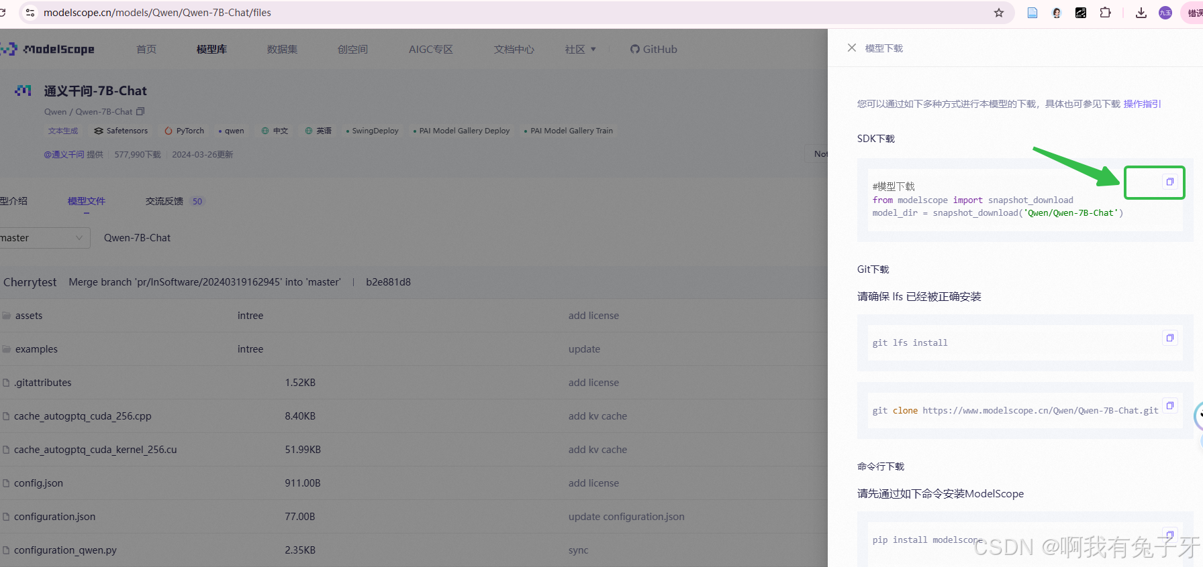Click the PyTorch tag

[x=184, y=131]
